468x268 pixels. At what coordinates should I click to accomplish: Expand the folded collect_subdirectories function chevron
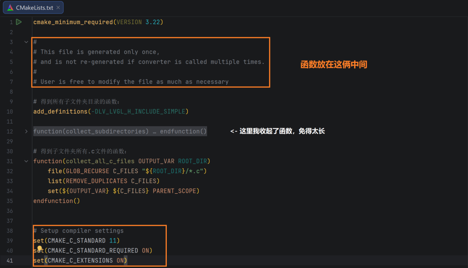point(26,131)
